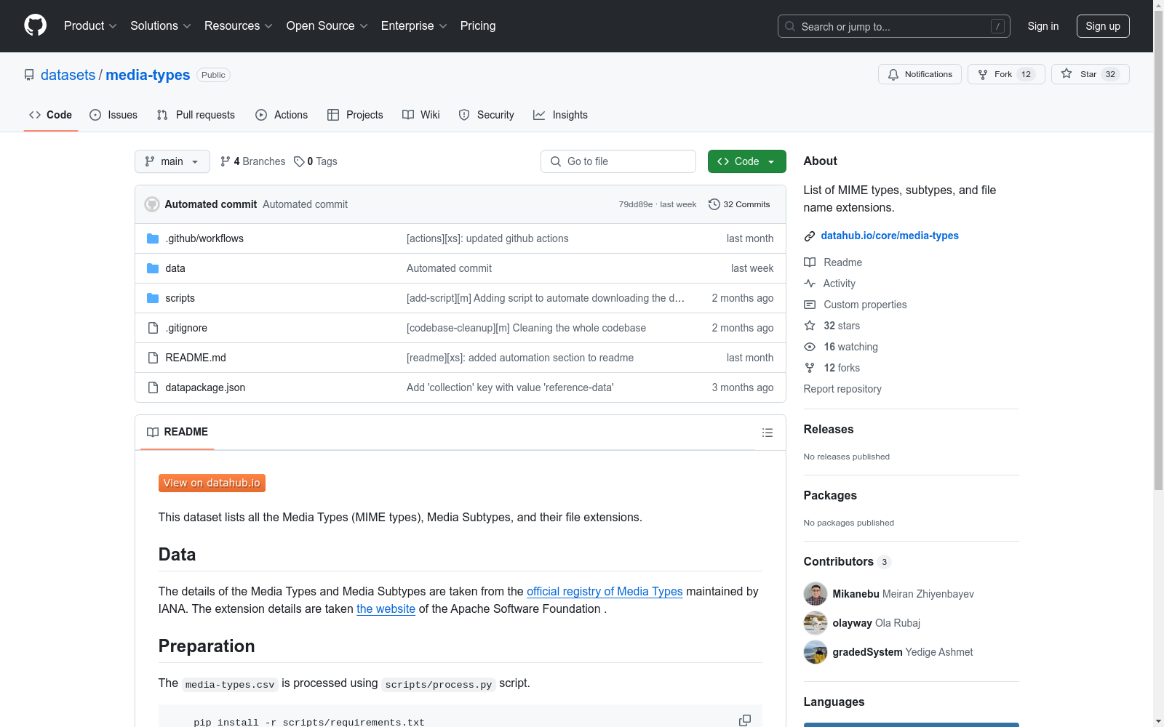1164x727 pixels.
Task: Switch to the Code tab
Action: (x=51, y=115)
